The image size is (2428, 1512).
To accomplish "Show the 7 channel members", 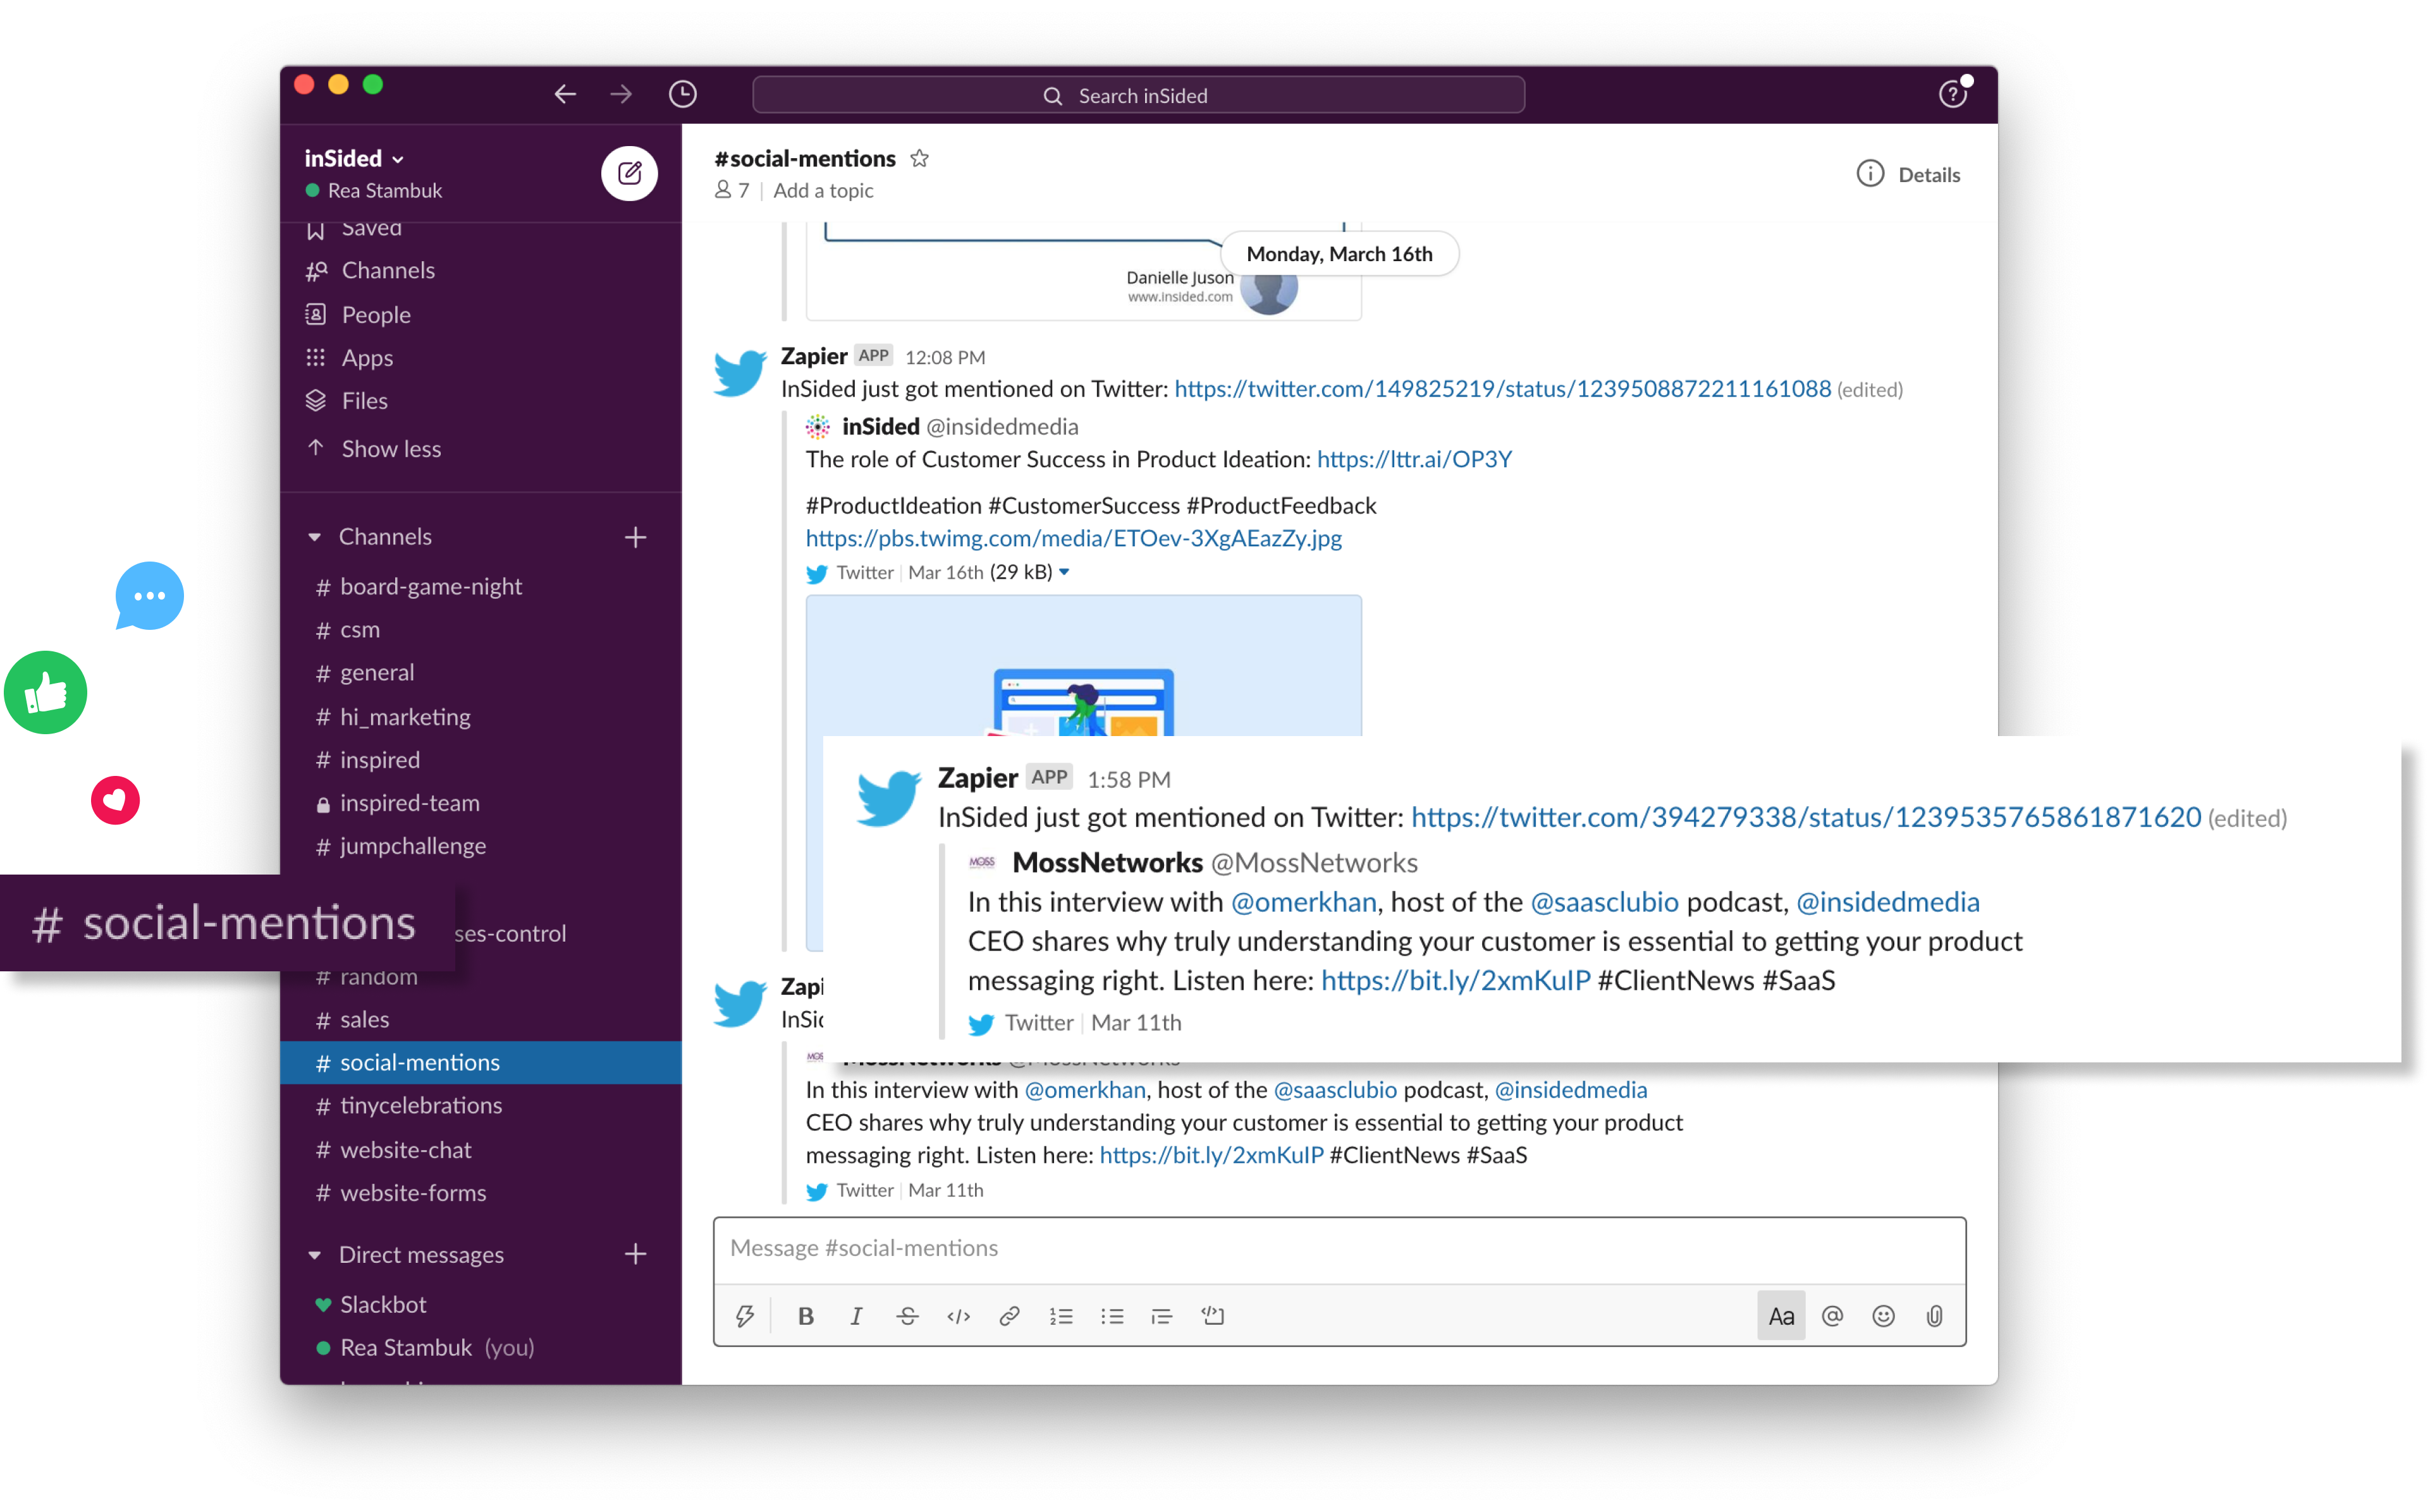I will tap(732, 190).
